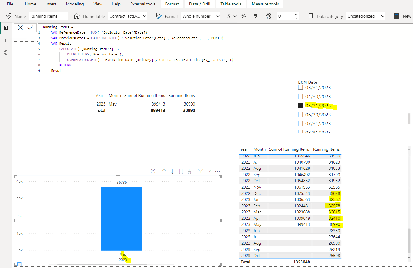
Task: Open the chart's filter funnel icon
Action: click(x=200, y=171)
